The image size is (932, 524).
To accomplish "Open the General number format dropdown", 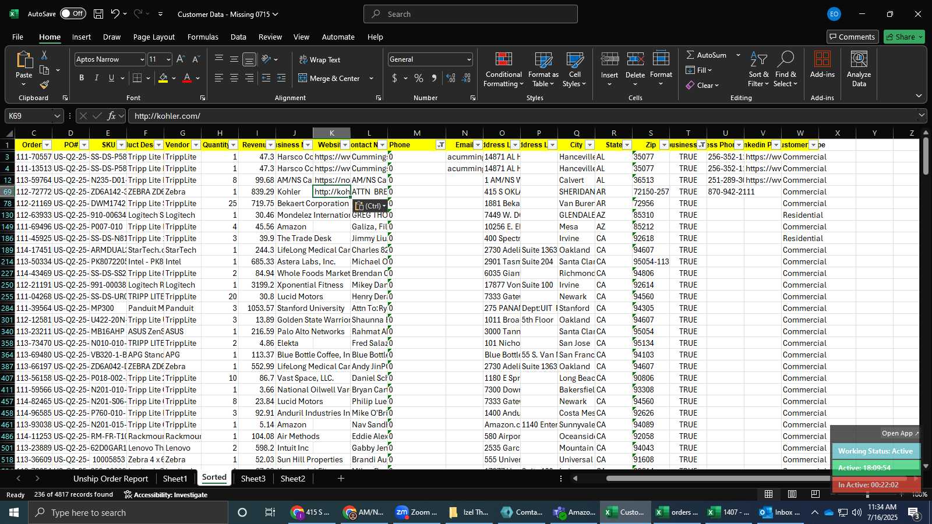I will coord(469,59).
